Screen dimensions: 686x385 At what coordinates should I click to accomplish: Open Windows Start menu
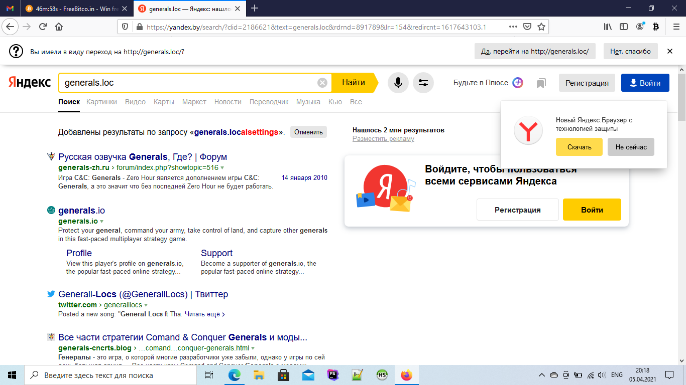click(12, 375)
